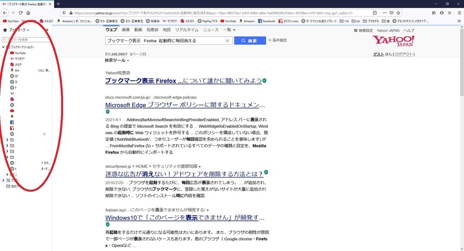Clear the Yahoo search box text
Image resolution: width=464 pixels, height=251 pixels.
coord(228,41)
